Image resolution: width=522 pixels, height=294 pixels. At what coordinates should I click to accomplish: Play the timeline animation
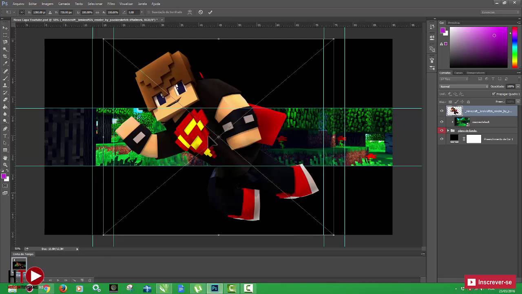58,280
